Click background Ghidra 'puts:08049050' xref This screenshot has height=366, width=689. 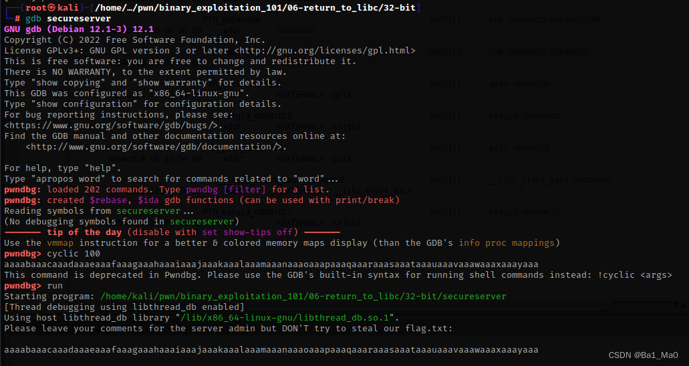(519, 148)
